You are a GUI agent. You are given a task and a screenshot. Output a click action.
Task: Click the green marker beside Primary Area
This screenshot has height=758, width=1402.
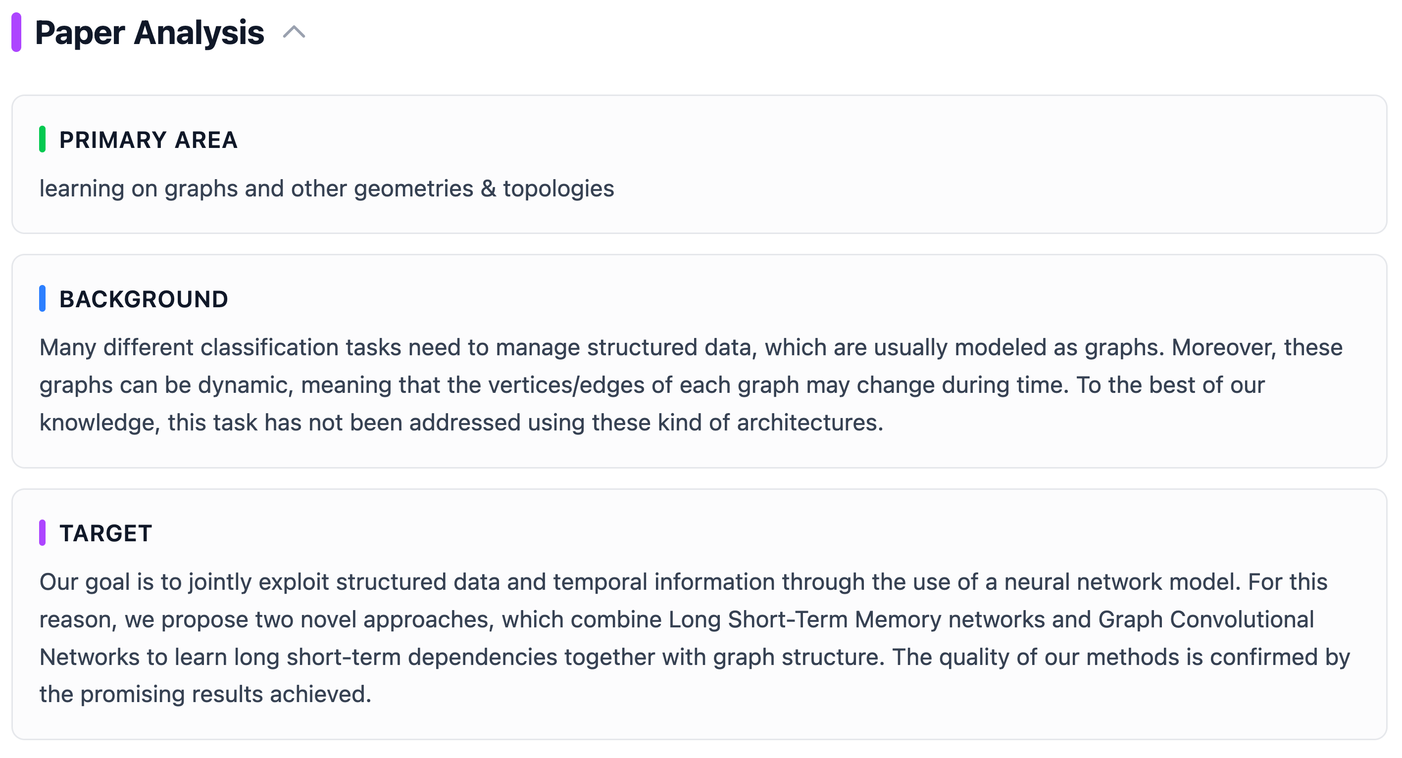[43, 139]
